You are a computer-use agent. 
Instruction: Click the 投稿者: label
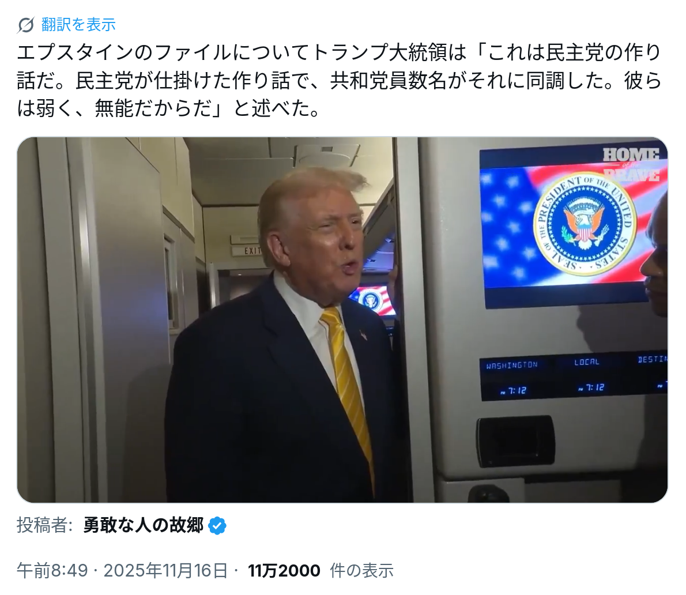point(44,525)
